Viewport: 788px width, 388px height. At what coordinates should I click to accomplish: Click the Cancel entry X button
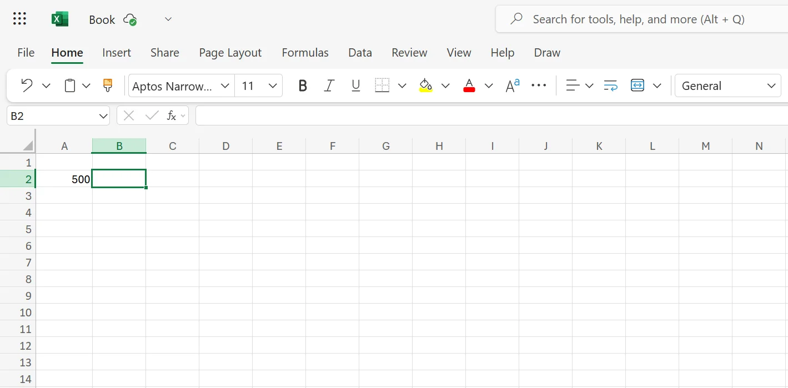[x=128, y=115]
